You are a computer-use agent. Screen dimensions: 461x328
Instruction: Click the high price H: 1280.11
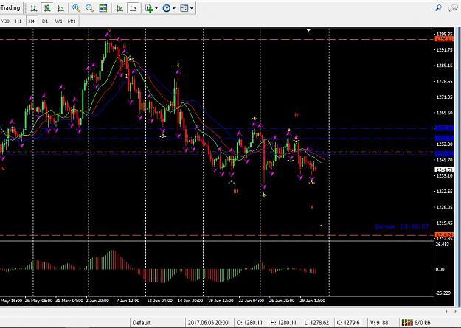pyautogui.click(x=283, y=323)
